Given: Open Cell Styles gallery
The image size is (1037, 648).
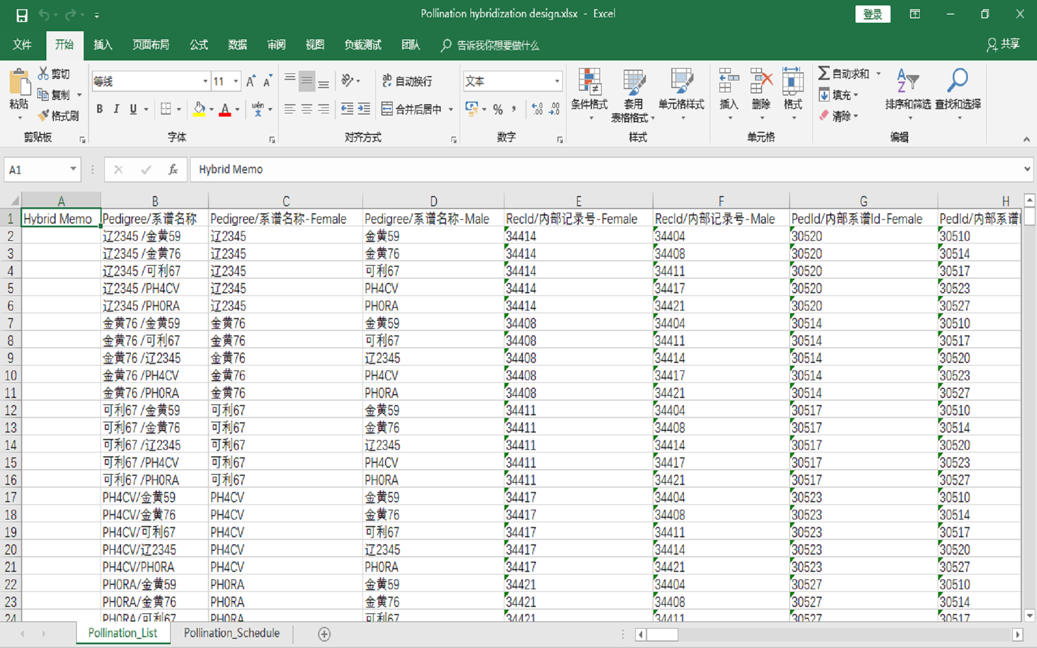Looking at the screenshot, I should (x=681, y=94).
